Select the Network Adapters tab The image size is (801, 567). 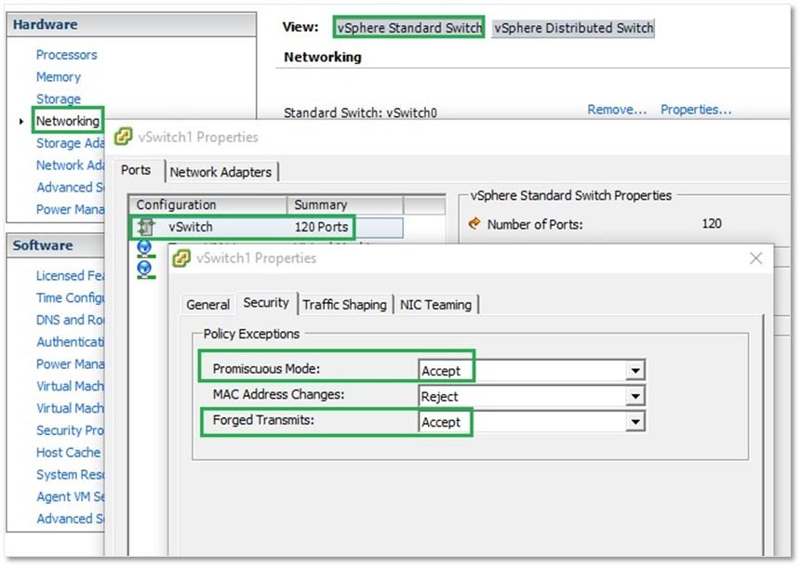point(220,172)
